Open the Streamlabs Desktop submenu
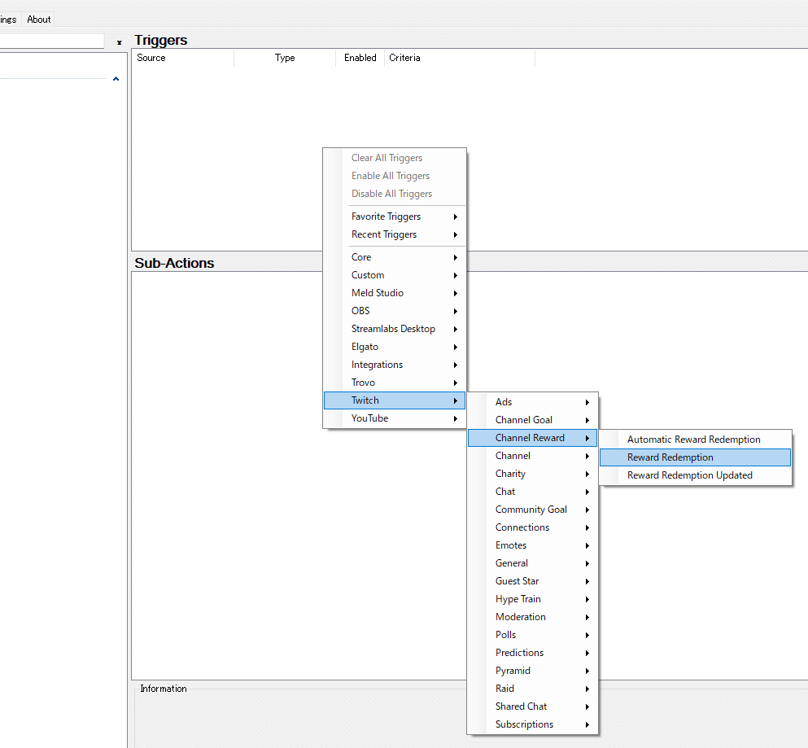The width and height of the screenshot is (808, 748). (x=395, y=329)
